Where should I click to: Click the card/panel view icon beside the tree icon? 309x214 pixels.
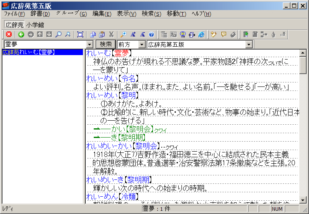click(x=173, y=35)
